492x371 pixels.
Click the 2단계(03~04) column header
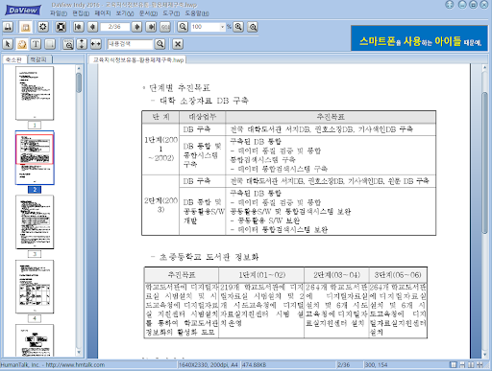tap(336, 275)
